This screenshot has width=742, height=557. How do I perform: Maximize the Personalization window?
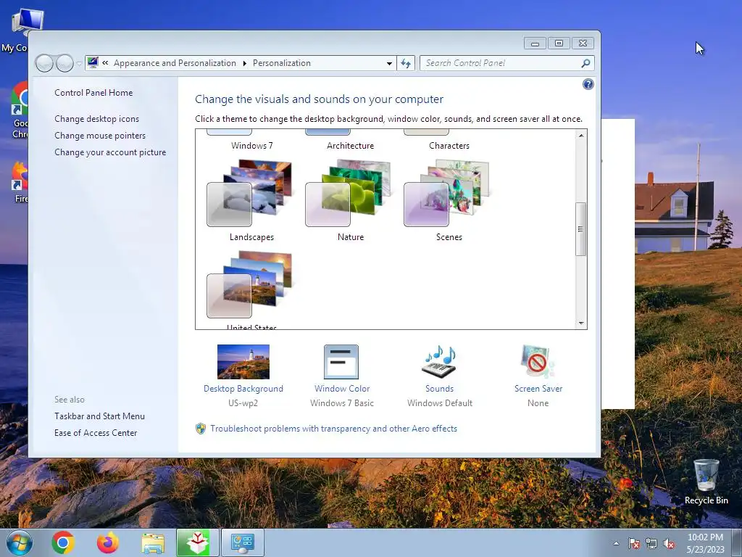tap(559, 44)
